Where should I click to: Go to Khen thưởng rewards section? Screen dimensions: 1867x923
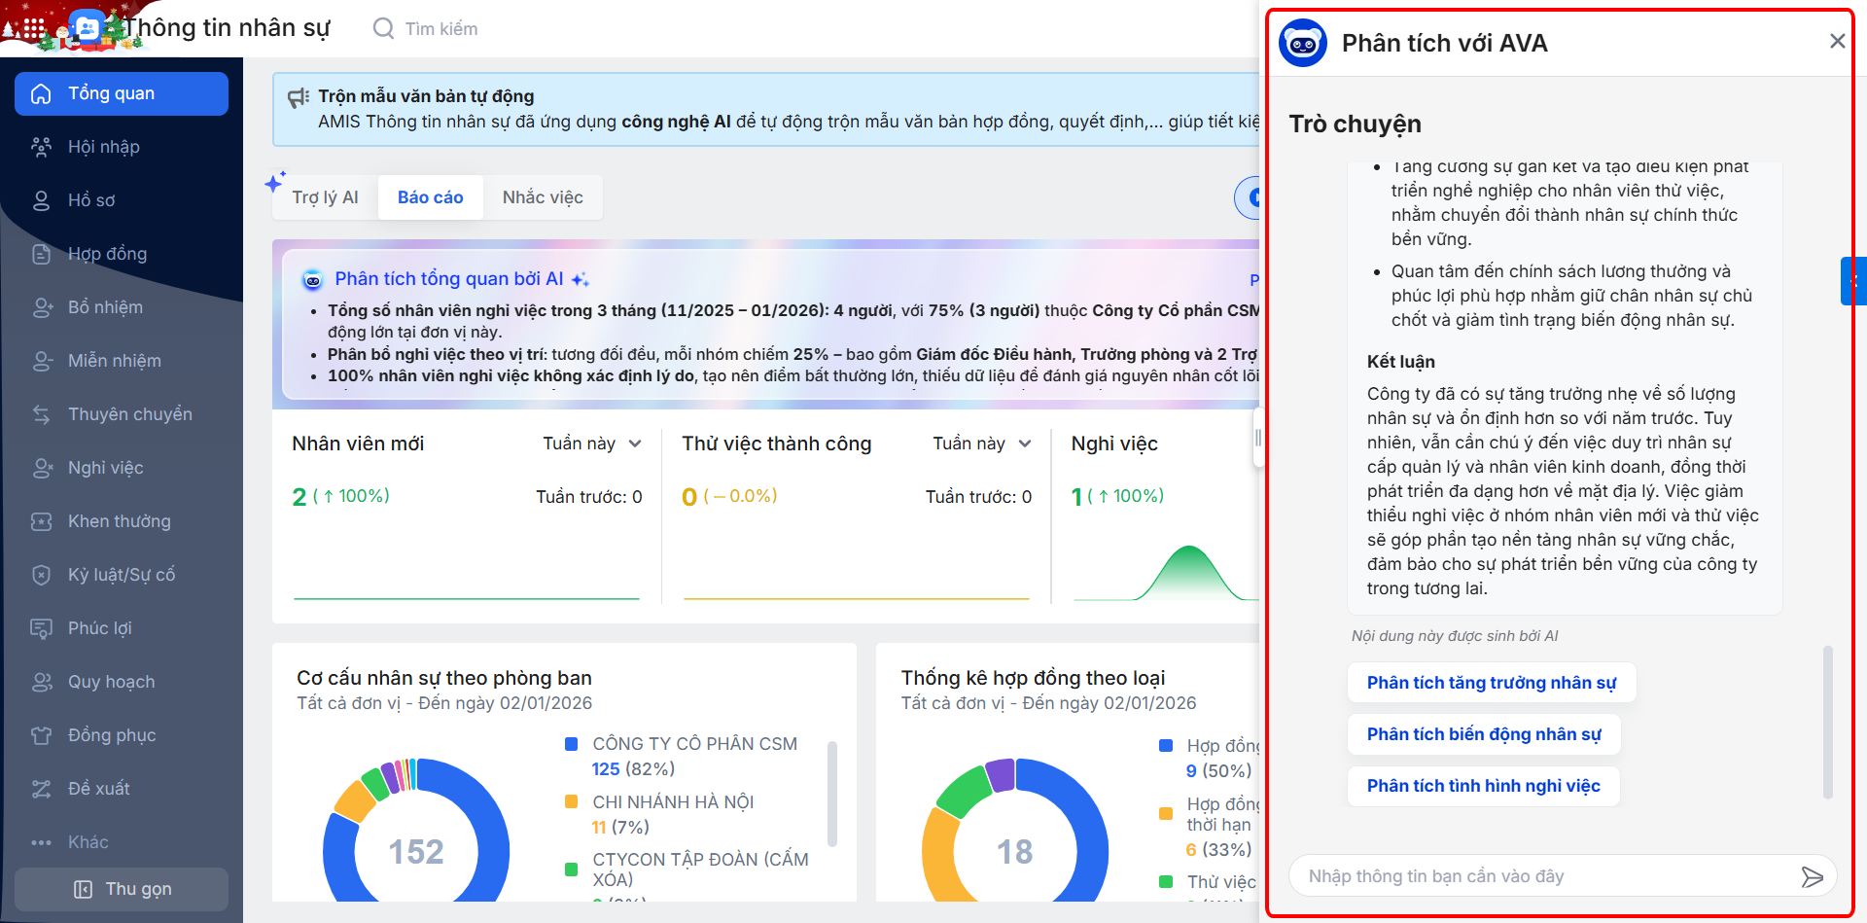[x=122, y=521]
